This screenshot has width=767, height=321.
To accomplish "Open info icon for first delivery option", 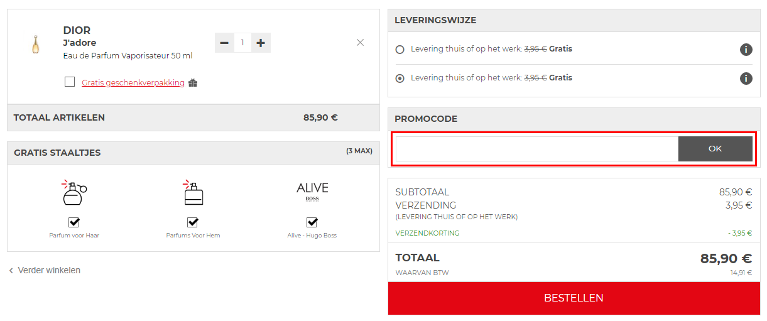I will (x=746, y=50).
